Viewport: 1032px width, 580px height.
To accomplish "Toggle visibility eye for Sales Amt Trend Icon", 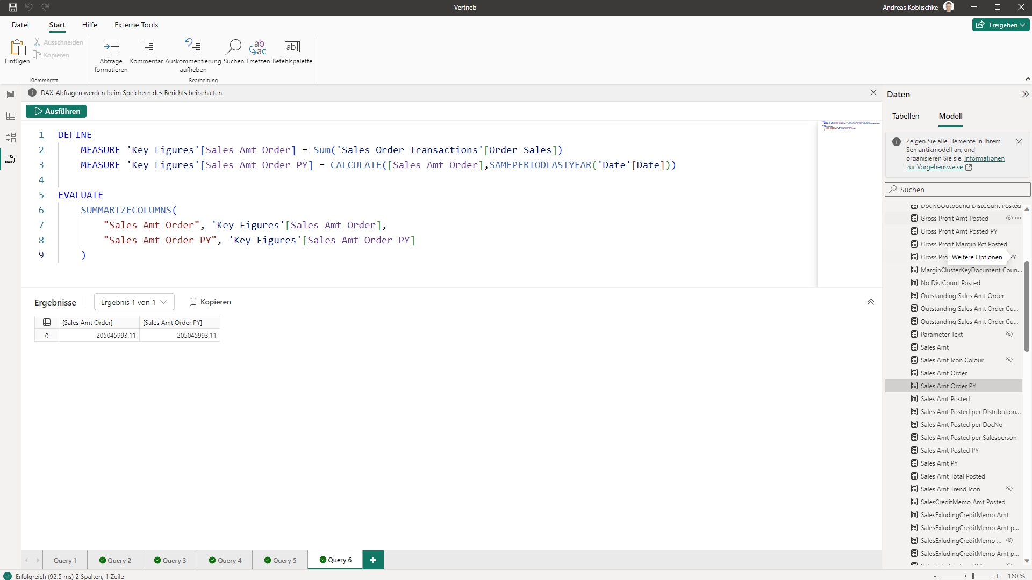I will pos(1009,489).
